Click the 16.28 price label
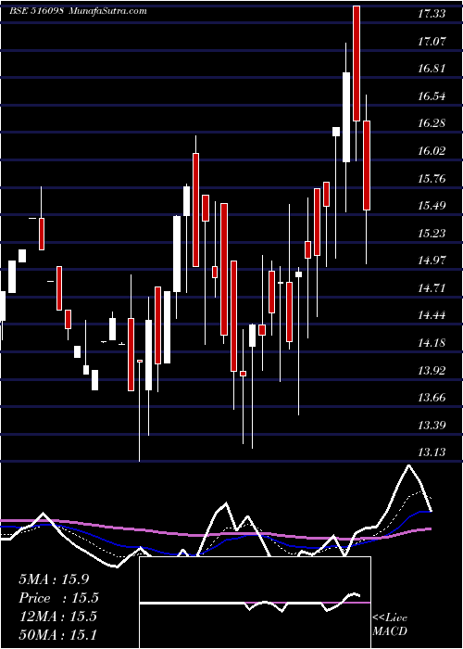The height and width of the screenshot is (649, 463). click(432, 123)
